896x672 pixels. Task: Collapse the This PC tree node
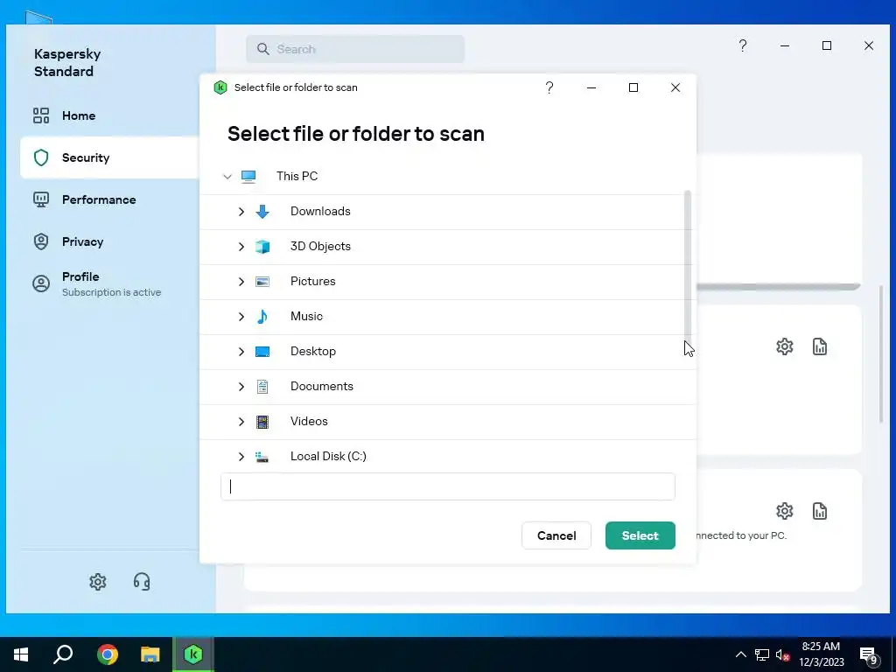[227, 177]
